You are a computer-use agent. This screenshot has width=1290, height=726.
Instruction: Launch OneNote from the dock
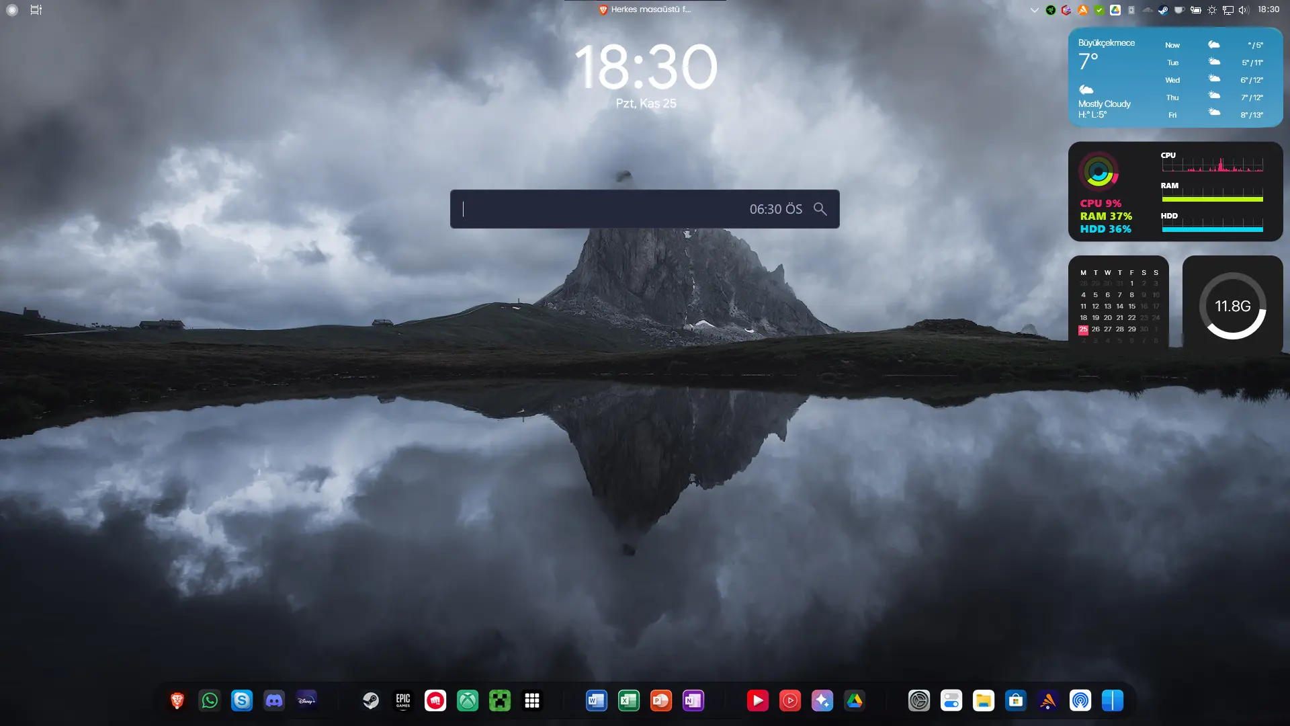pyautogui.click(x=693, y=700)
